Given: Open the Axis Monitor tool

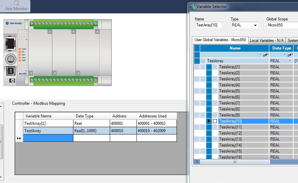Looking at the screenshot, I should 16,6.
